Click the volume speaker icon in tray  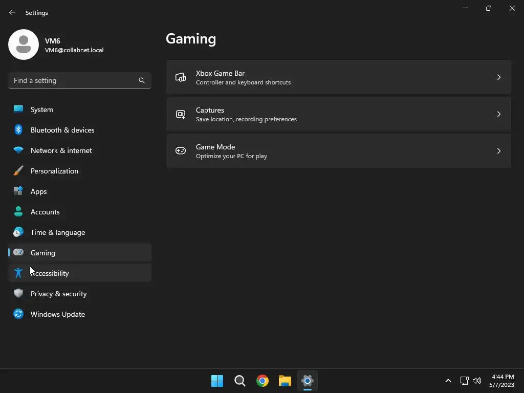pyautogui.click(x=477, y=381)
